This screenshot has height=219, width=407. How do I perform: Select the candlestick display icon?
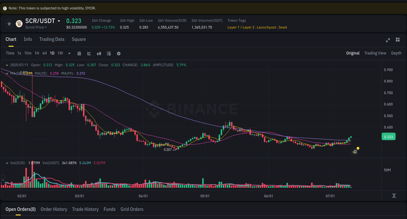pos(99,53)
